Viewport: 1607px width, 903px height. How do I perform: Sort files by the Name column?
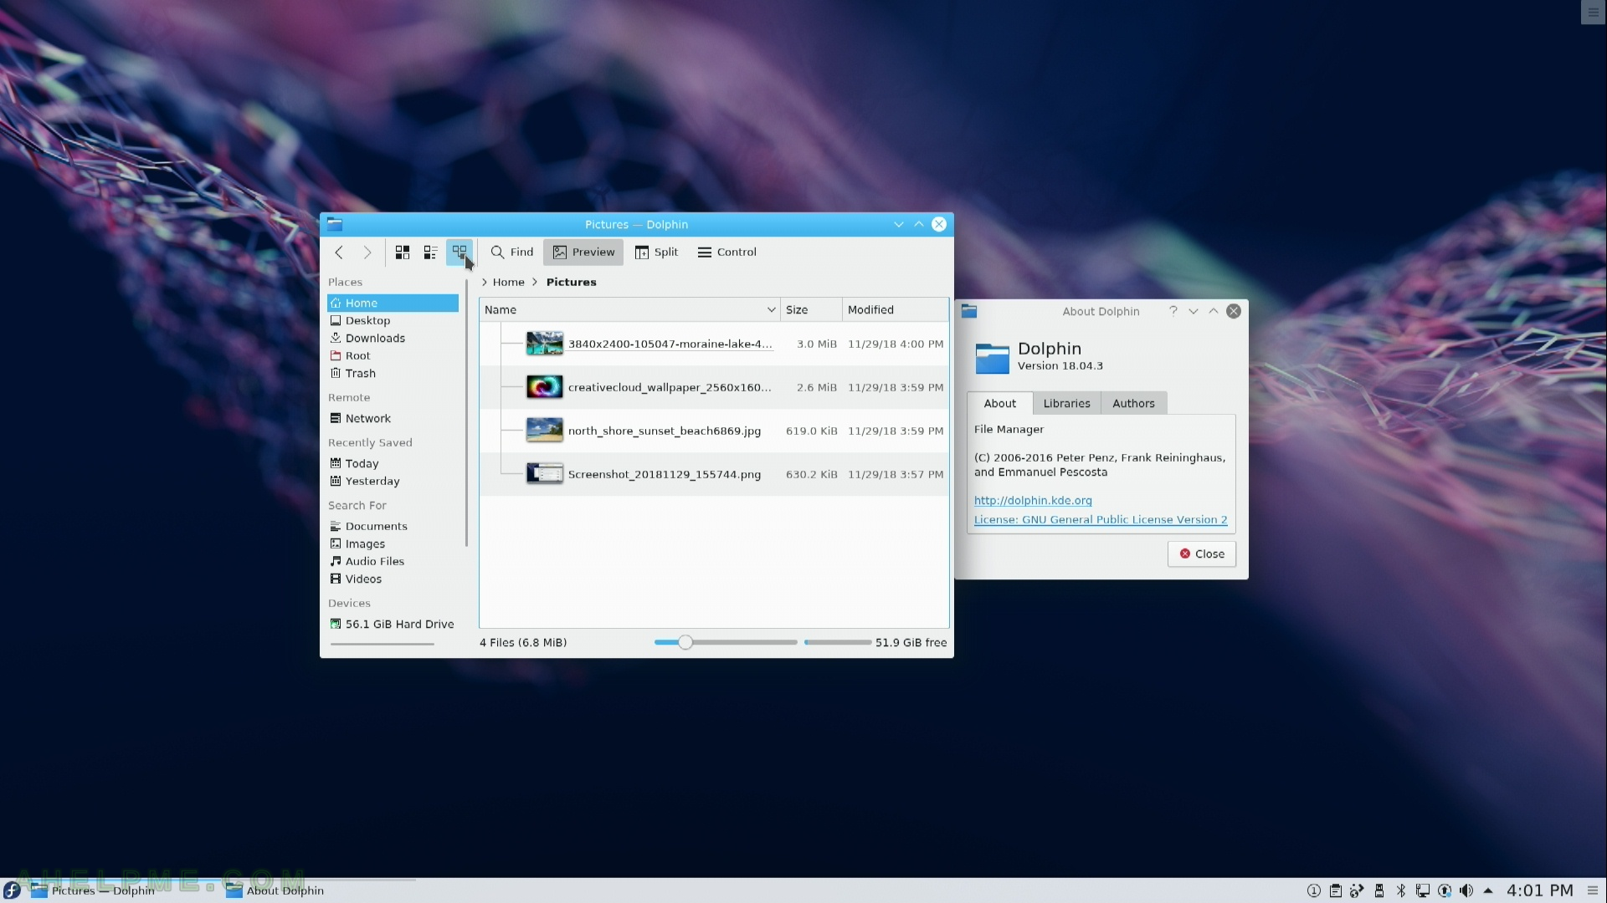point(629,309)
